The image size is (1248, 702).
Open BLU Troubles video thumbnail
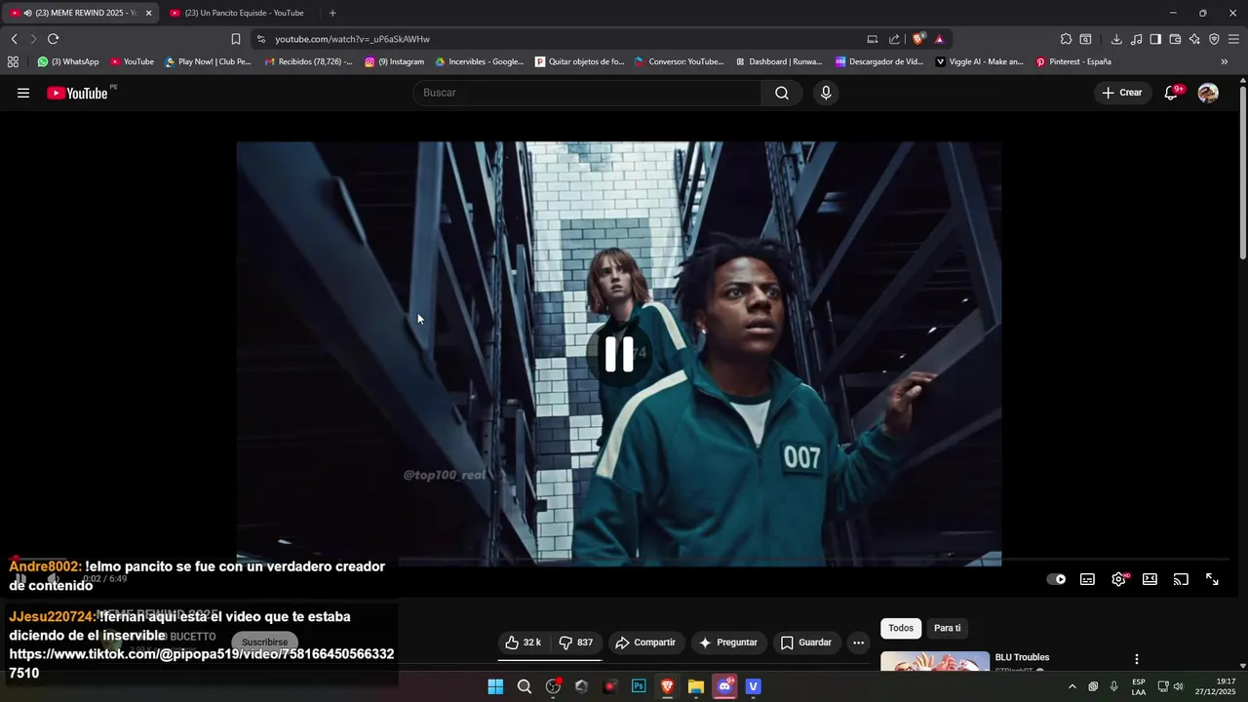pos(935,662)
